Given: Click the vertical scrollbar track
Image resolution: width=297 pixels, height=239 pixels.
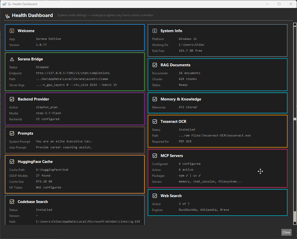Looking at the screenshot, I should [295, 124].
